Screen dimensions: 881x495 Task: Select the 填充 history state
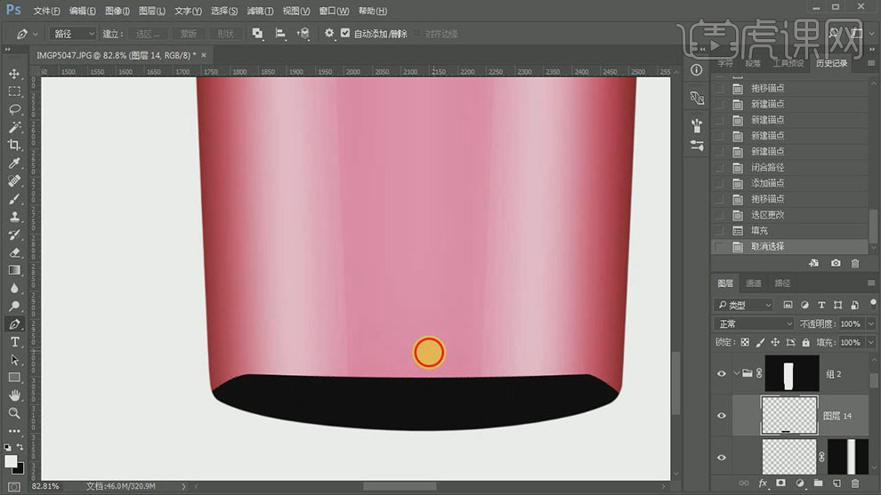(759, 230)
